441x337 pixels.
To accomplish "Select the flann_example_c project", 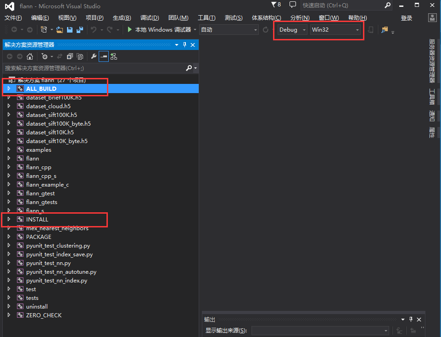I will point(47,184).
